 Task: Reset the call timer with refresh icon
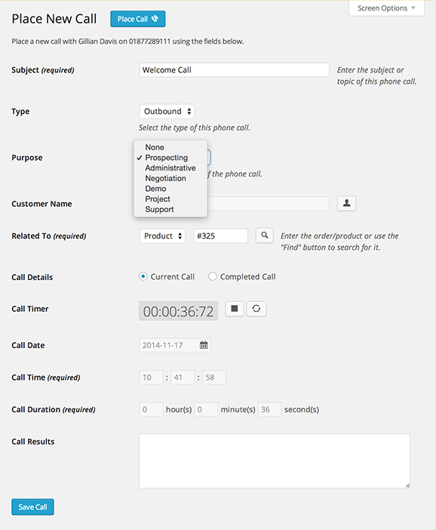tap(256, 309)
